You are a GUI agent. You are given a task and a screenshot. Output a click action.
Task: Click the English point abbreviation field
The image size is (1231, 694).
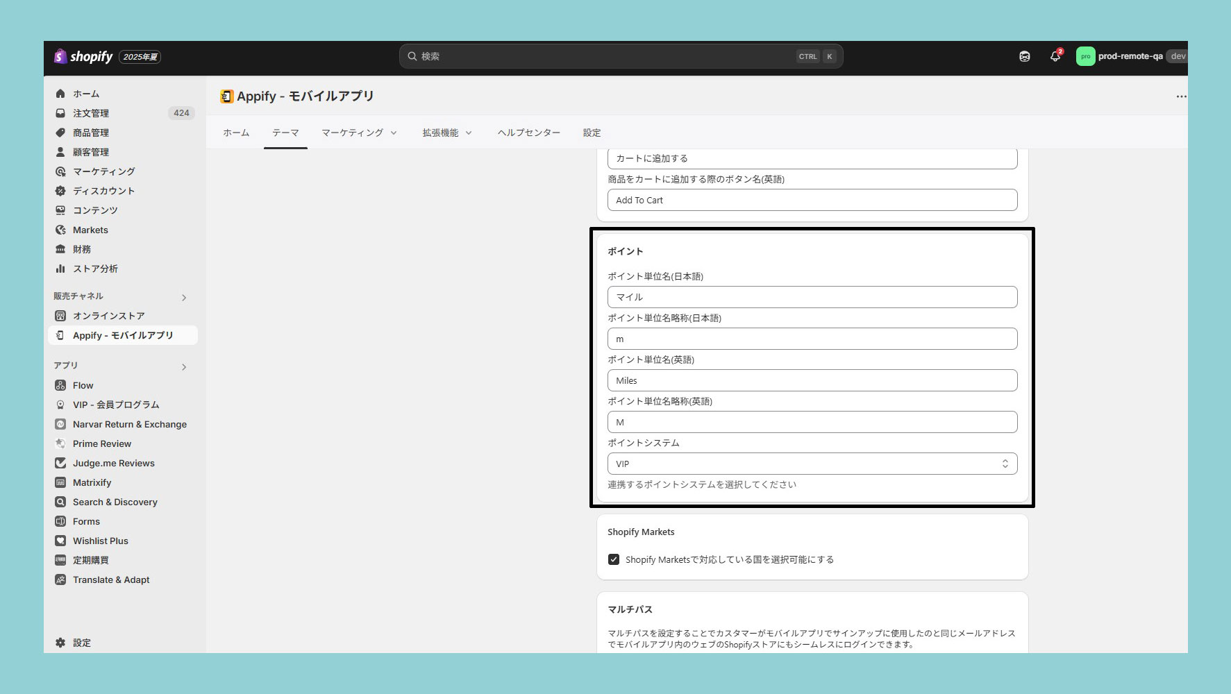(812, 422)
